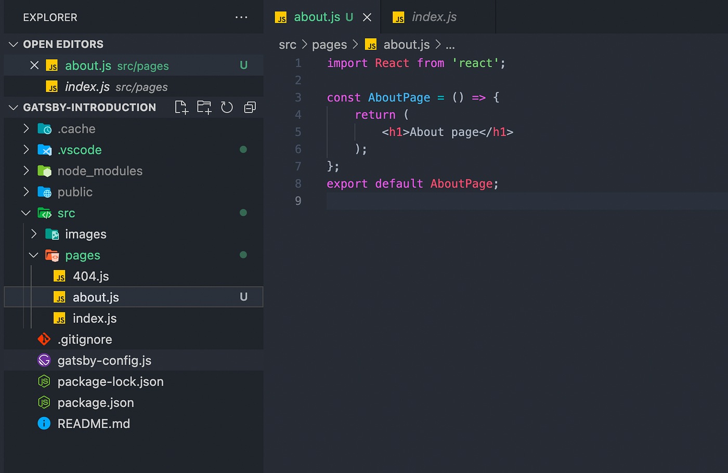Screen dimensions: 728x473
Task: Click the .gitignore git icon
Action: pos(44,339)
